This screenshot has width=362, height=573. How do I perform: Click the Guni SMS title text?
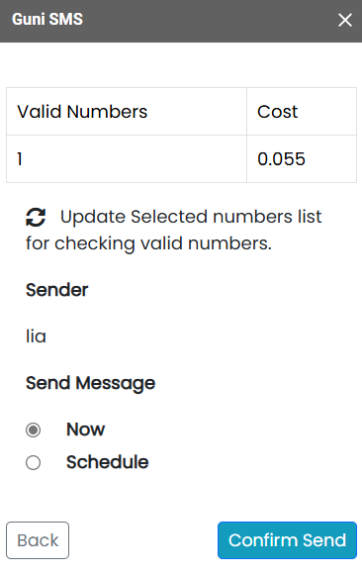coord(47,20)
